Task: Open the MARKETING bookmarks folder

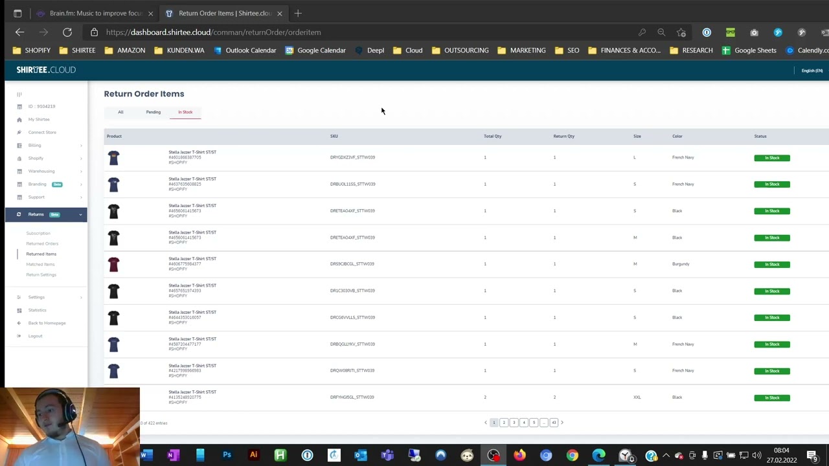Action: click(521, 50)
